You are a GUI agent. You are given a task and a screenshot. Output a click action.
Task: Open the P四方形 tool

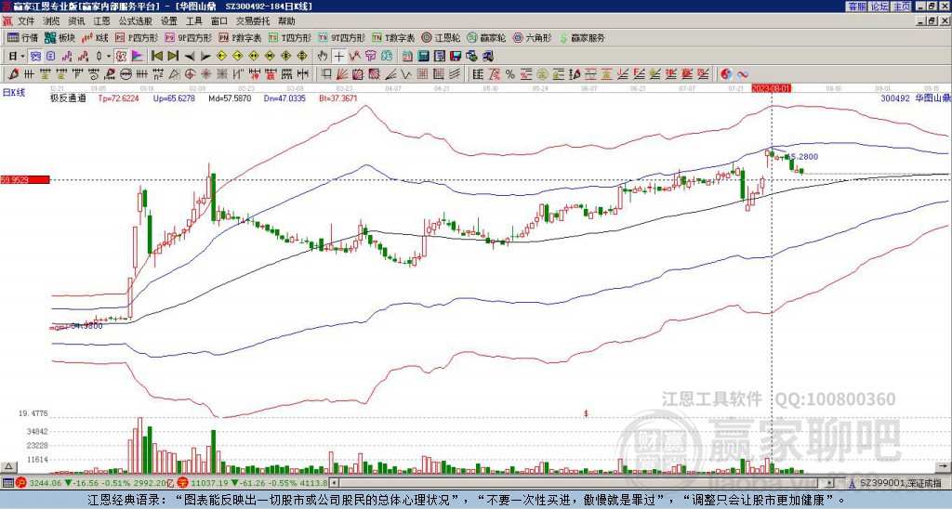pyautogui.click(x=137, y=37)
